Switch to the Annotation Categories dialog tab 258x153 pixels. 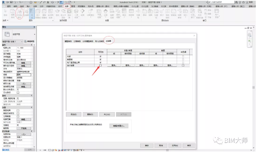(77, 41)
